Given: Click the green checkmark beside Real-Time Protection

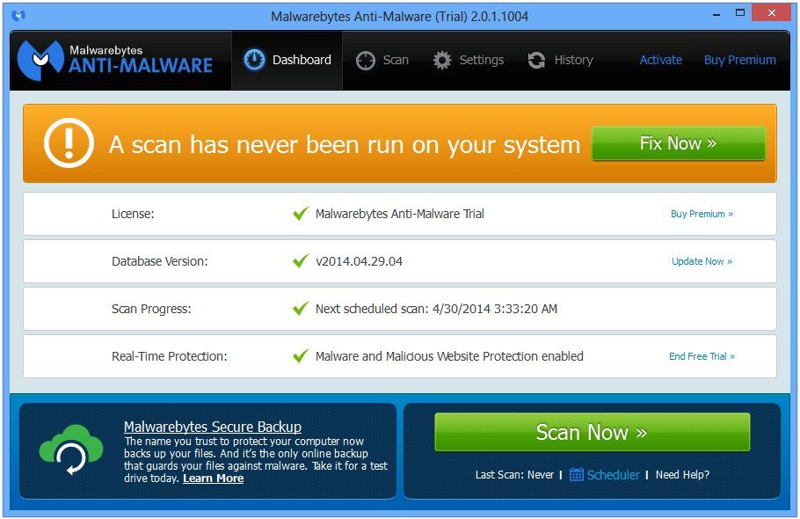Looking at the screenshot, I should click(301, 355).
